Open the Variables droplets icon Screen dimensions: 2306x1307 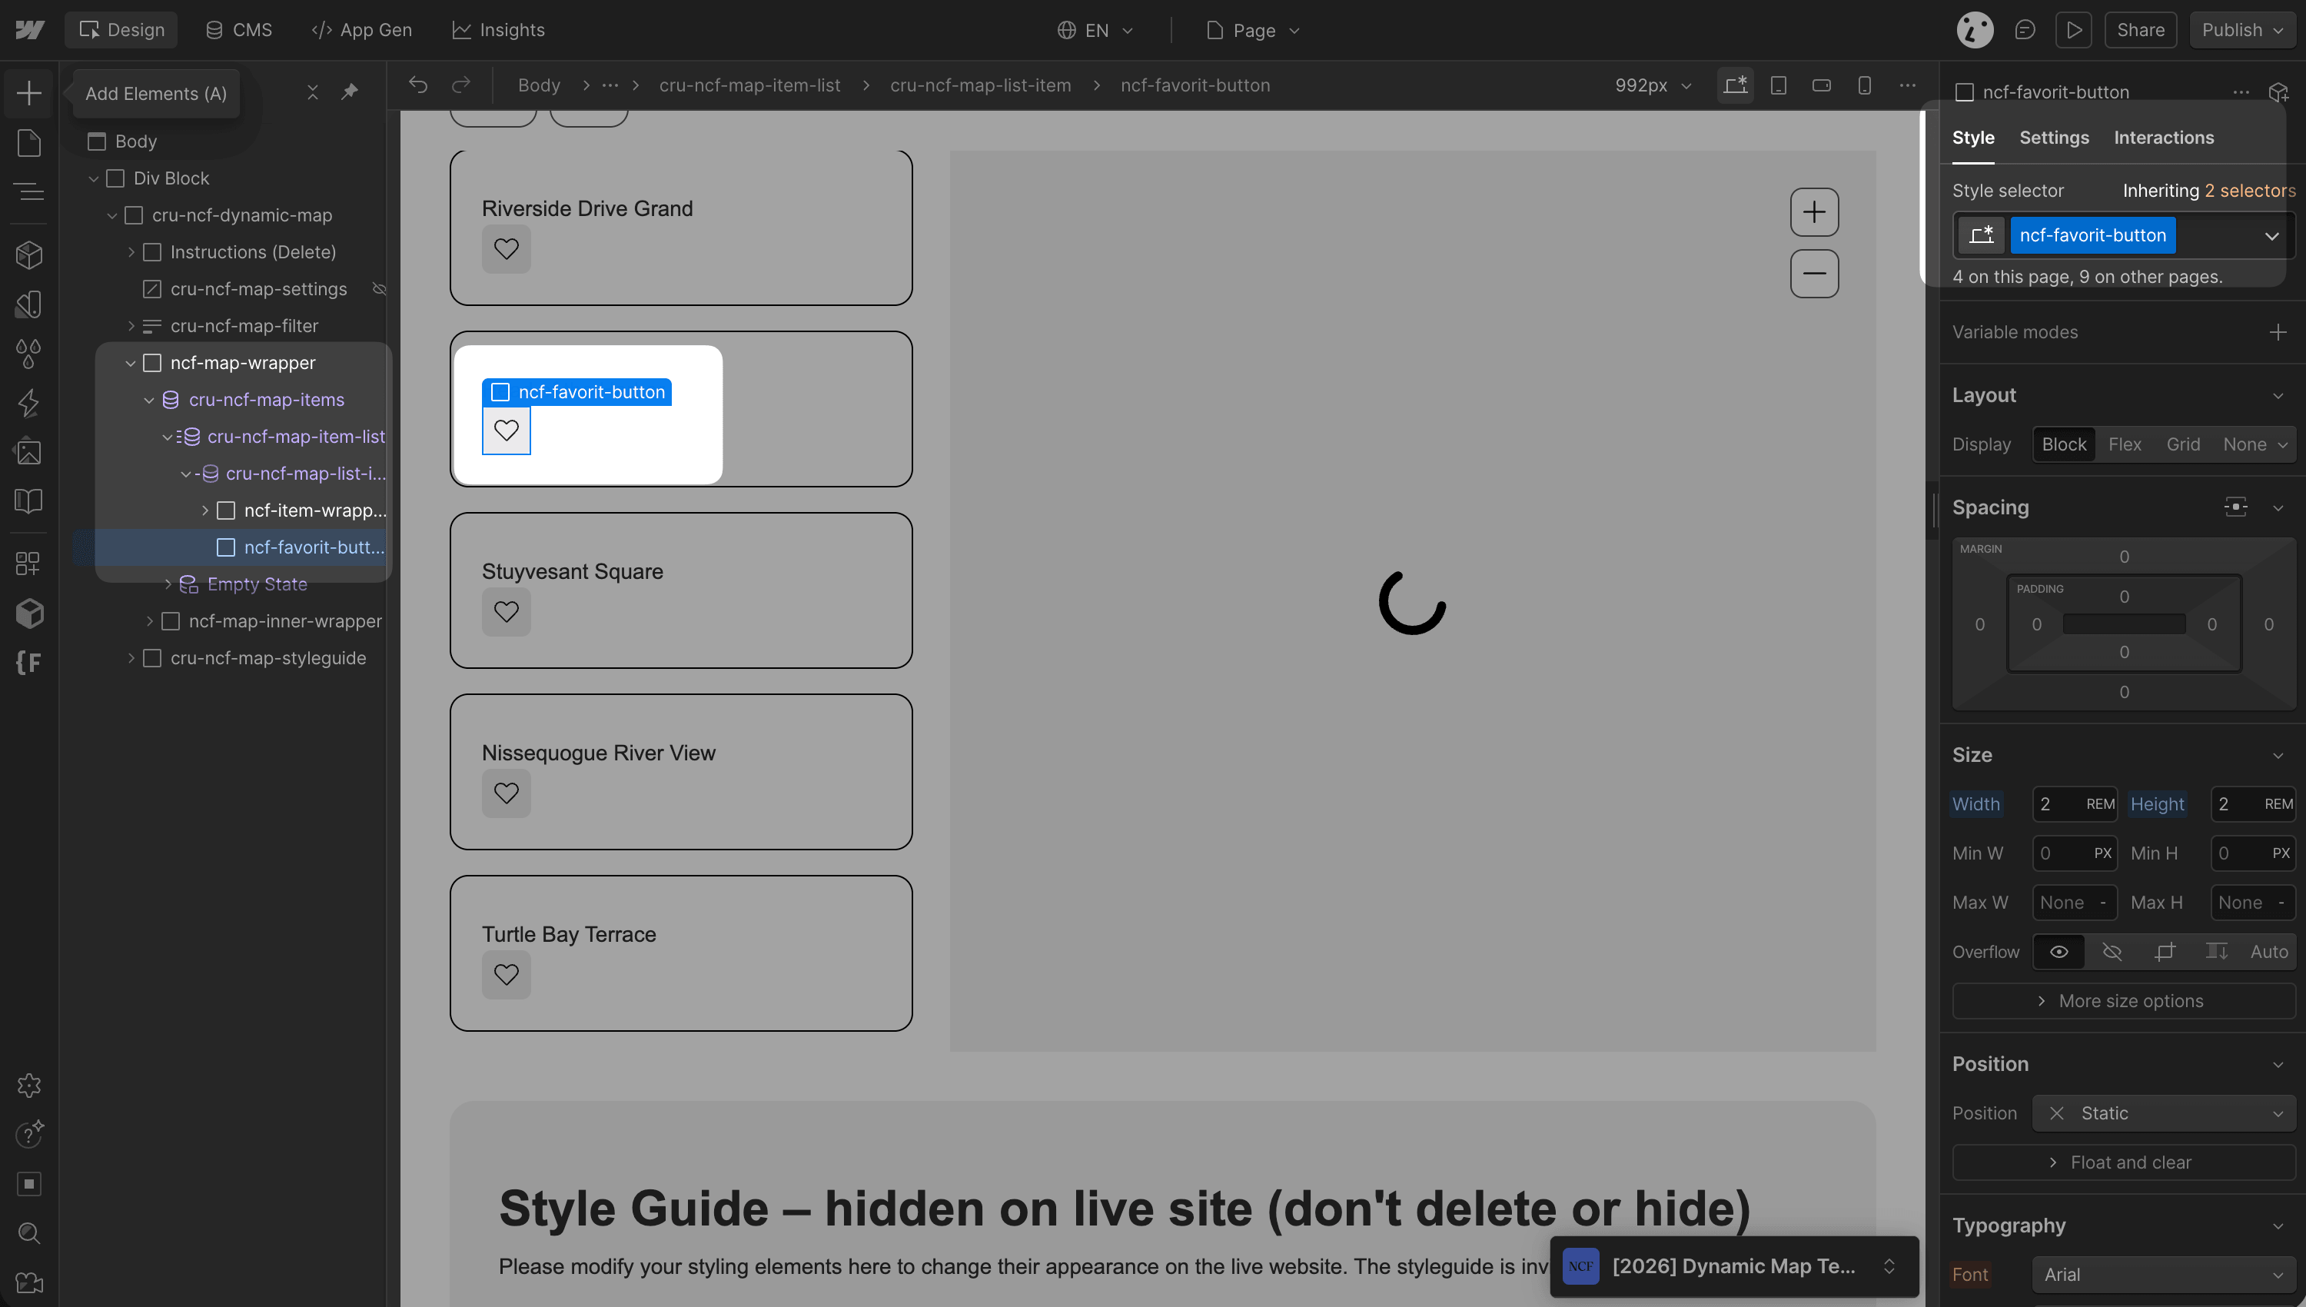click(28, 354)
